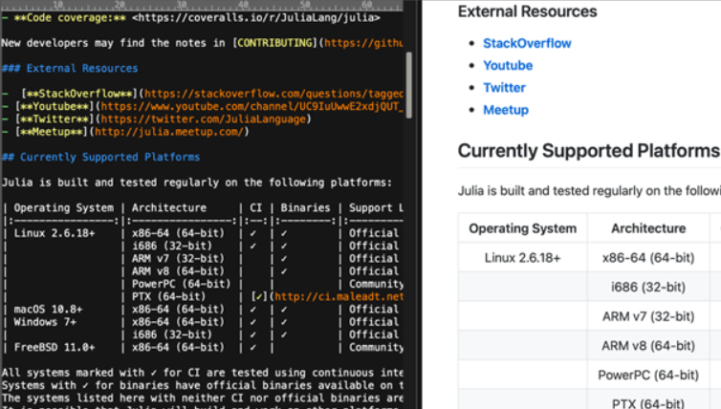Viewport: 721px width, 409px height.
Task: Click 'macOS 10.8+' in editor table
Action: (x=48, y=310)
